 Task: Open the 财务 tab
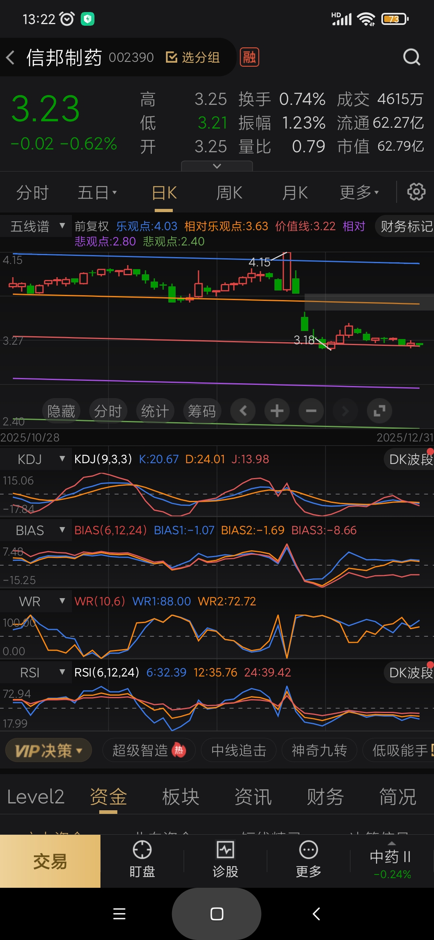click(325, 797)
